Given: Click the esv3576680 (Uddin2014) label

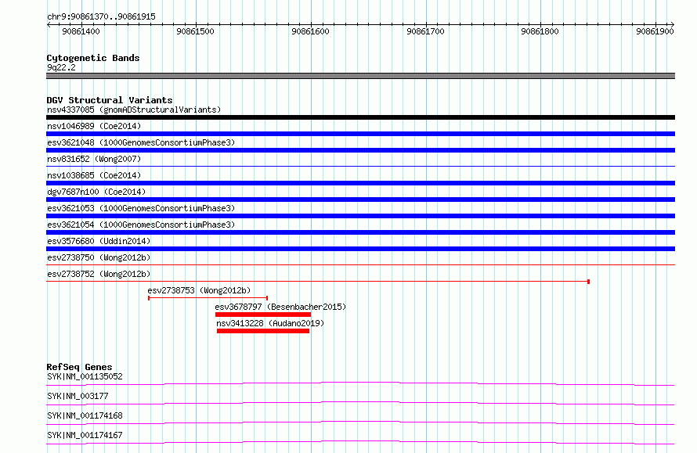Looking at the screenshot, I should 99,241.
